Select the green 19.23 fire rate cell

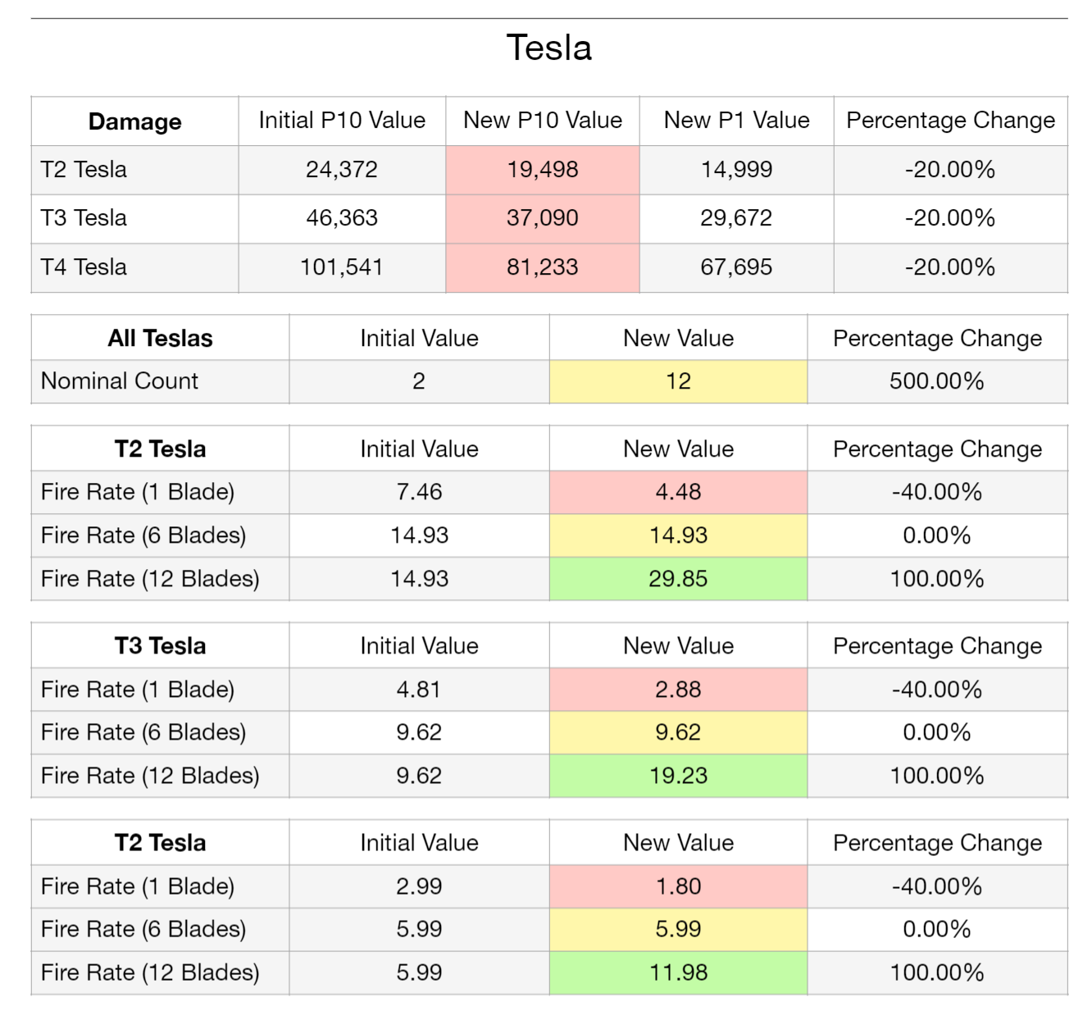pyautogui.click(x=678, y=776)
